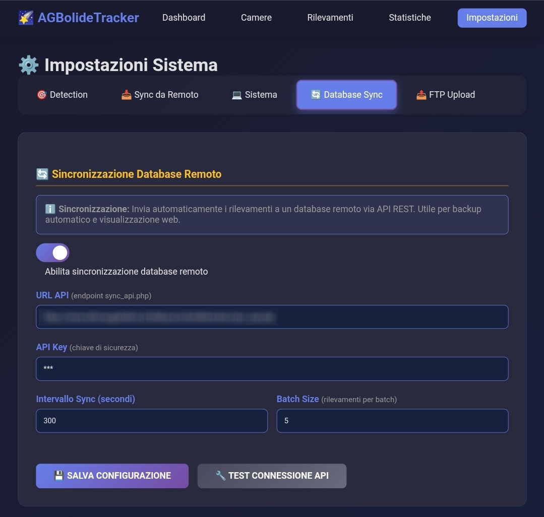The width and height of the screenshot is (544, 517).
Task: Open the FTP Upload tab
Action: [446, 95]
